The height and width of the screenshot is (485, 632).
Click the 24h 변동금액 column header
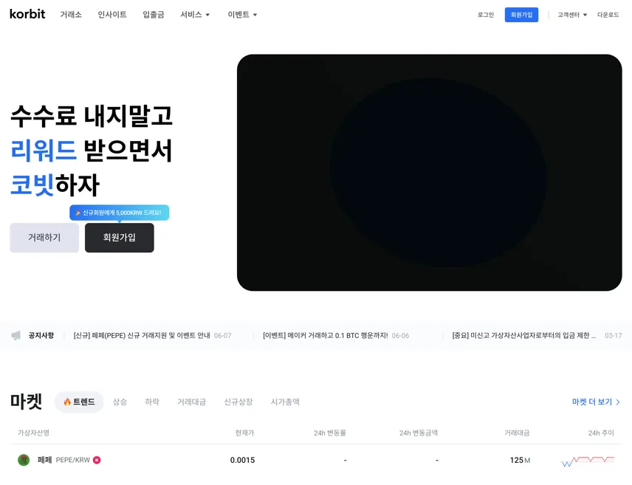419,433
